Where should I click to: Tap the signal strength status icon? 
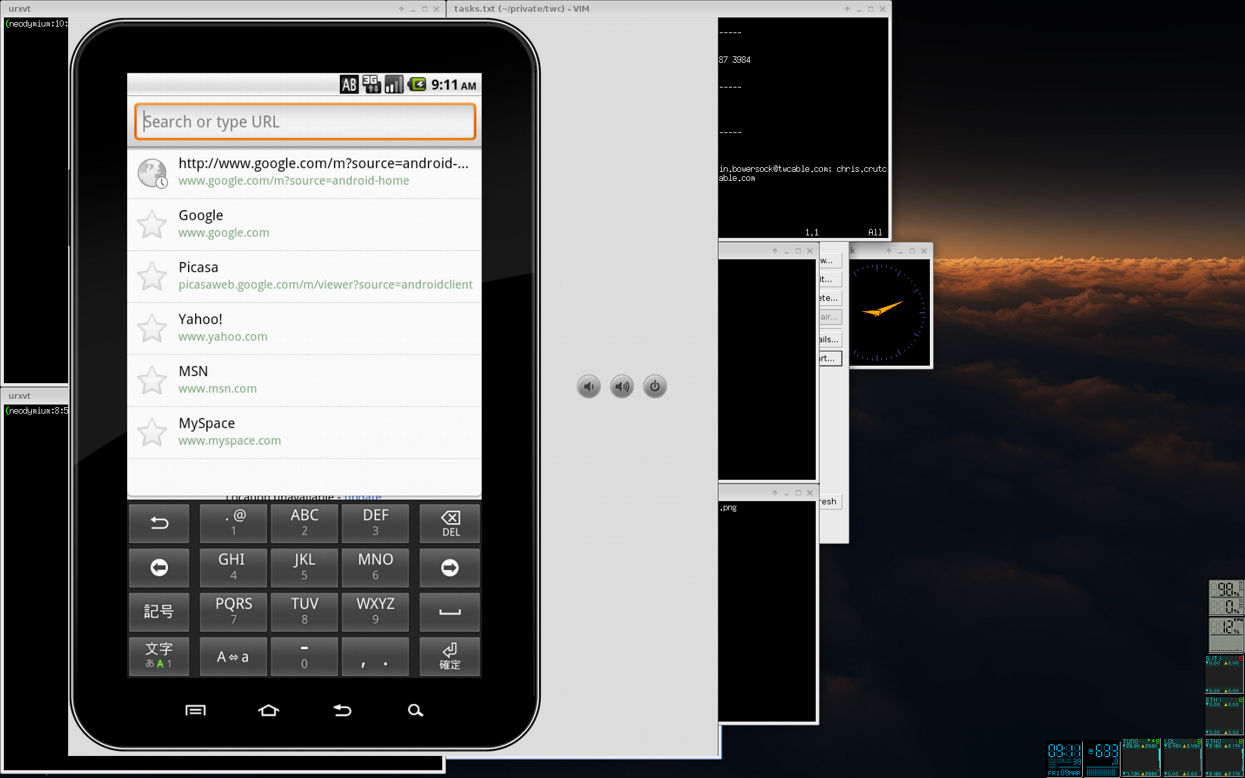tap(394, 84)
